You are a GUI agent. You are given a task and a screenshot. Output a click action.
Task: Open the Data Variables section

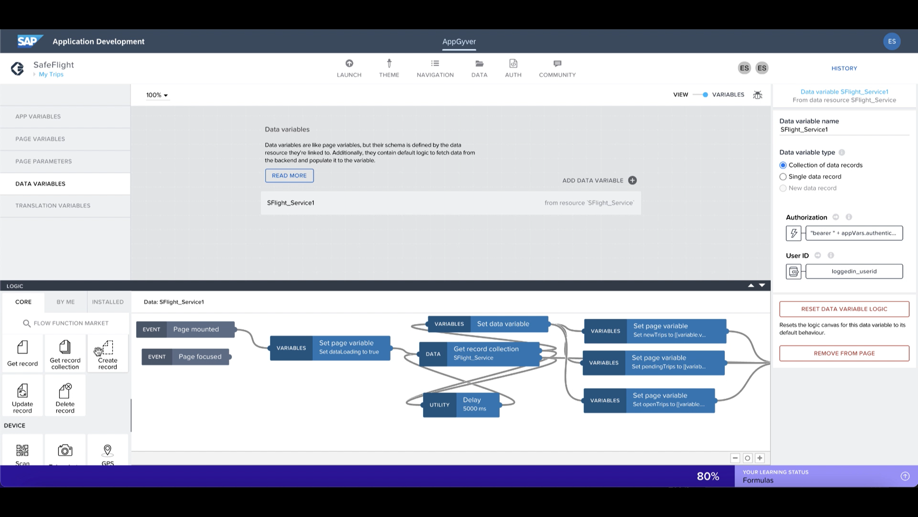point(65,184)
